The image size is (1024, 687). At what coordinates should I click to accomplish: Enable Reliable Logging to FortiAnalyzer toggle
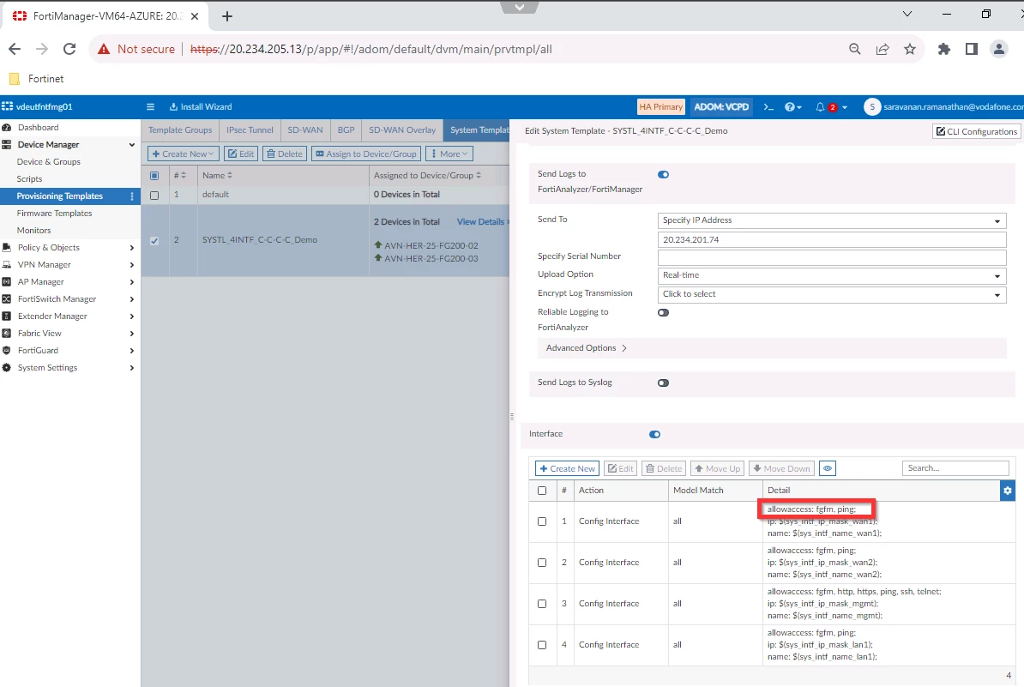click(x=664, y=313)
